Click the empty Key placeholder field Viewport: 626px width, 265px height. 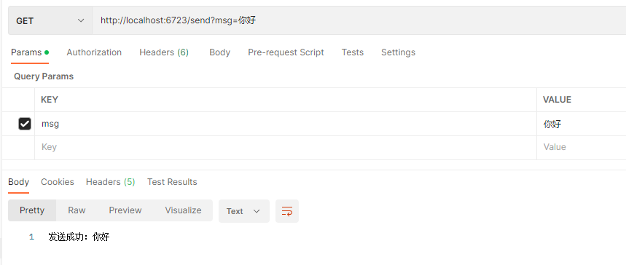[286, 147]
